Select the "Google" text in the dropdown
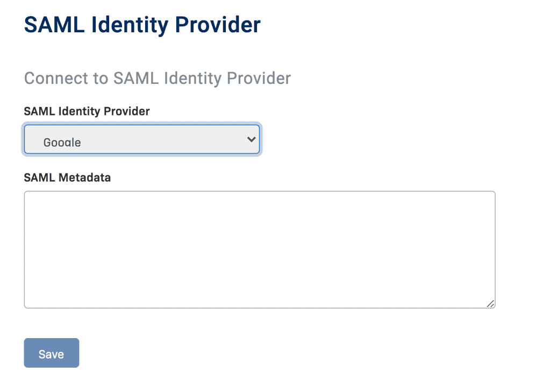Image resolution: width=550 pixels, height=387 pixels. click(62, 142)
